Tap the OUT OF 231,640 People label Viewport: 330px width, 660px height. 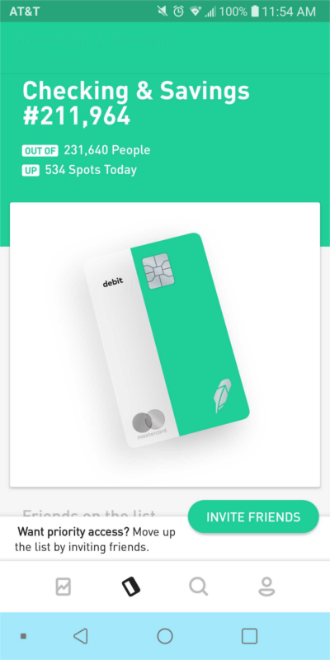pyautogui.click(x=86, y=150)
